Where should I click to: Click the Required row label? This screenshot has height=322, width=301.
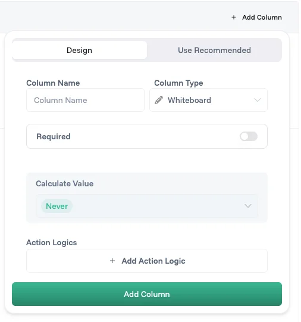pyautogui.click(x=54, y=136)
